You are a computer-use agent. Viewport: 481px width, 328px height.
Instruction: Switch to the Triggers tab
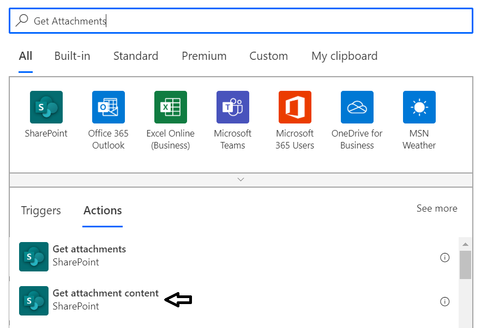click(x=41, y=211)
